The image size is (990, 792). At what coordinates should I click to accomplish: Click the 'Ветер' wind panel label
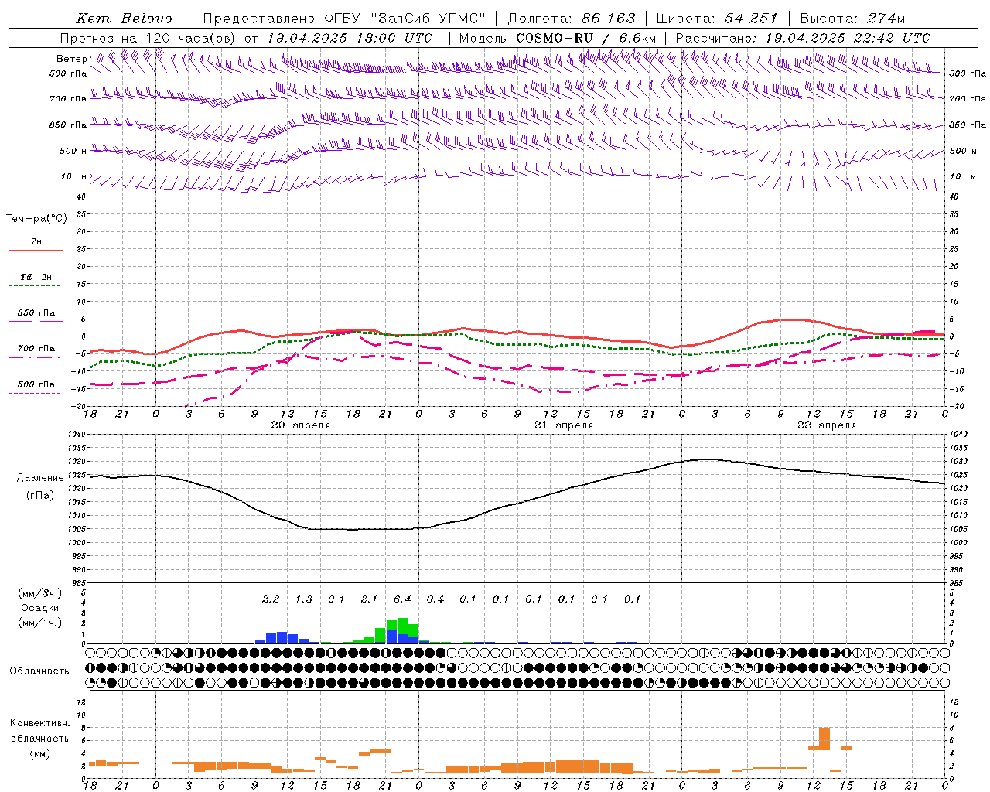(71, 59)
